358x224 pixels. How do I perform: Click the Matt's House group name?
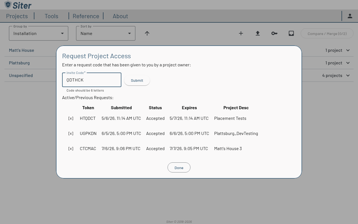pos(22,50)
